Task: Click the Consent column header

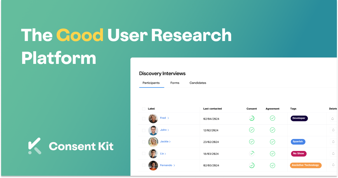Action: (x=252, y=109)
